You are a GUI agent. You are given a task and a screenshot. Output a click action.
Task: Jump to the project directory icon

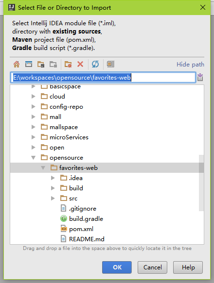pos(41,64)
